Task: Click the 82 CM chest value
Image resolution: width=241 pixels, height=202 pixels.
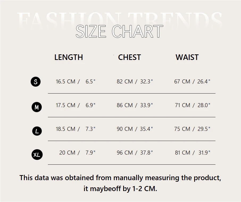Action: [x=124, y=82]
